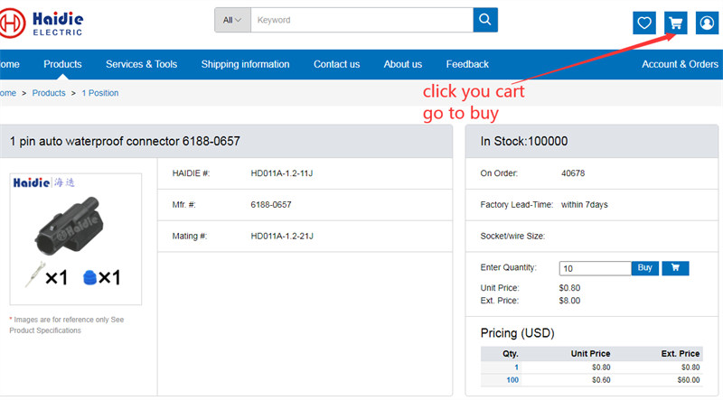Navigate to About us
Viewport: 723px width, 400px height.
(x=402, y=64)
